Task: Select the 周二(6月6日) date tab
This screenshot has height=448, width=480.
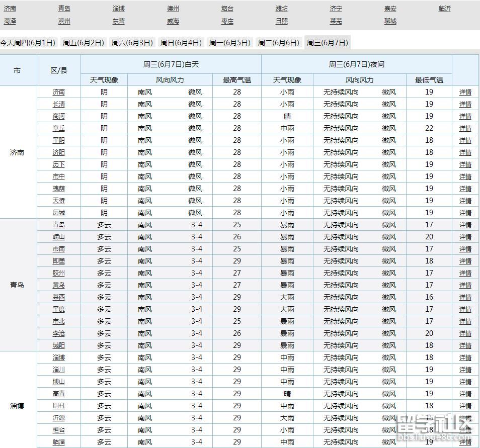Action: (279, 43)
